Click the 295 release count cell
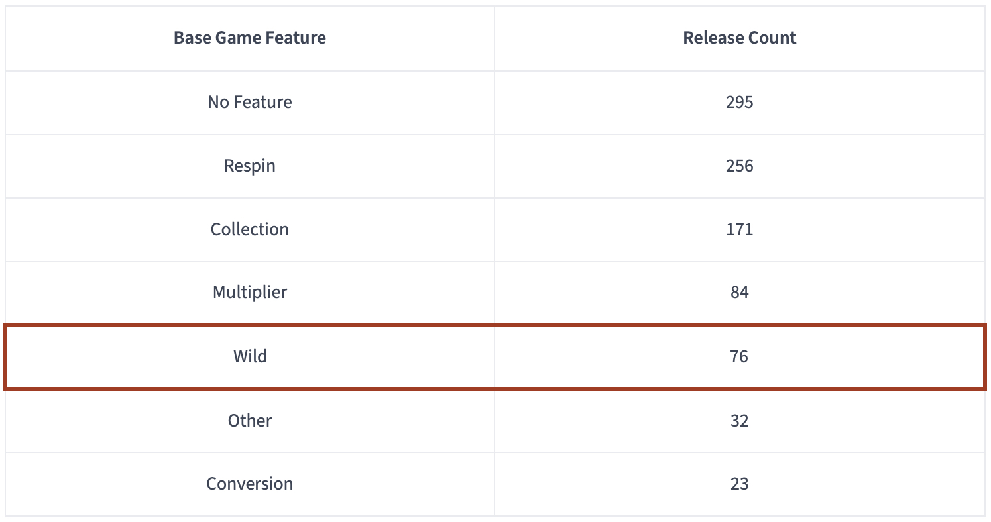The image size is (991, 522). (x=740, y=102)
